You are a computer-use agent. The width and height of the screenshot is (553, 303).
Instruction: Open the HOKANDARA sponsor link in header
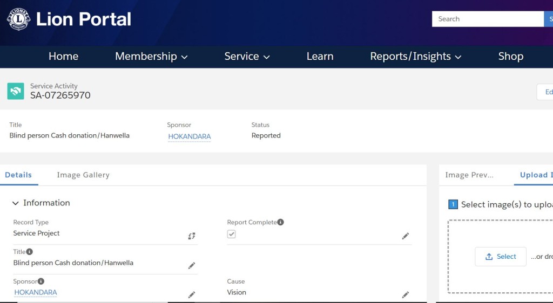190,136
